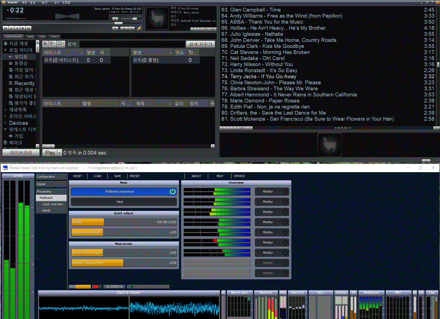Sort by the 아티스트 column header in top pane

click(x=63, y=52)
